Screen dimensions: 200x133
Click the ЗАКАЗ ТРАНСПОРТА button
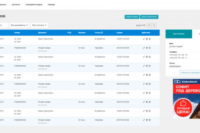[149, 17]
